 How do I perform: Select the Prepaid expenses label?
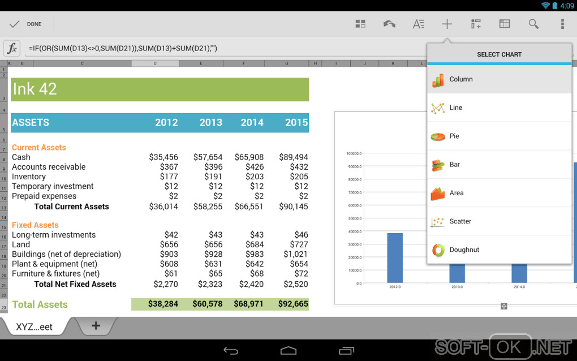(x=44, y=196)
